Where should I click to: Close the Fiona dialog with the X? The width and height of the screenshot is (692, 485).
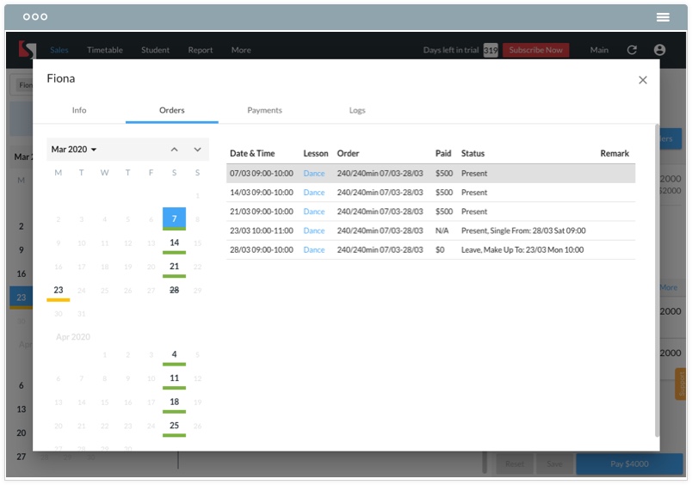tap(643, 80)
